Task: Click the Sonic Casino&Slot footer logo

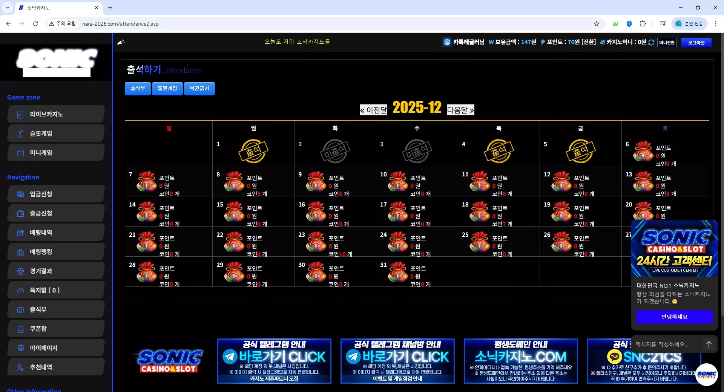Action: click(x=169, y=361)
